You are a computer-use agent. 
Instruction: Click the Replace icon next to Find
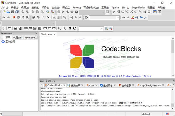click(x=52, y=12)
